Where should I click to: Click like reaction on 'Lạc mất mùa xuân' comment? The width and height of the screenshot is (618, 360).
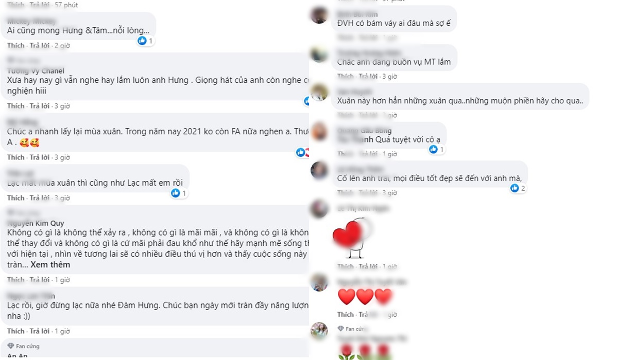[176, 193]
